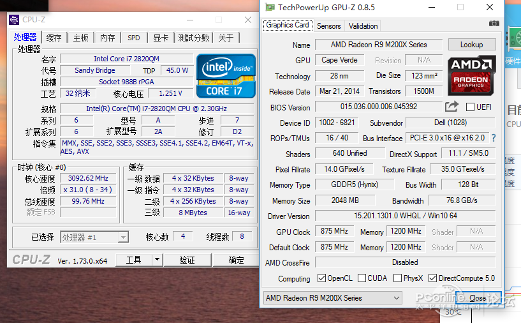Screen dimensions: 521x323
Task: Open the 測試分數 tab
Action: click(x=193, y=38)
